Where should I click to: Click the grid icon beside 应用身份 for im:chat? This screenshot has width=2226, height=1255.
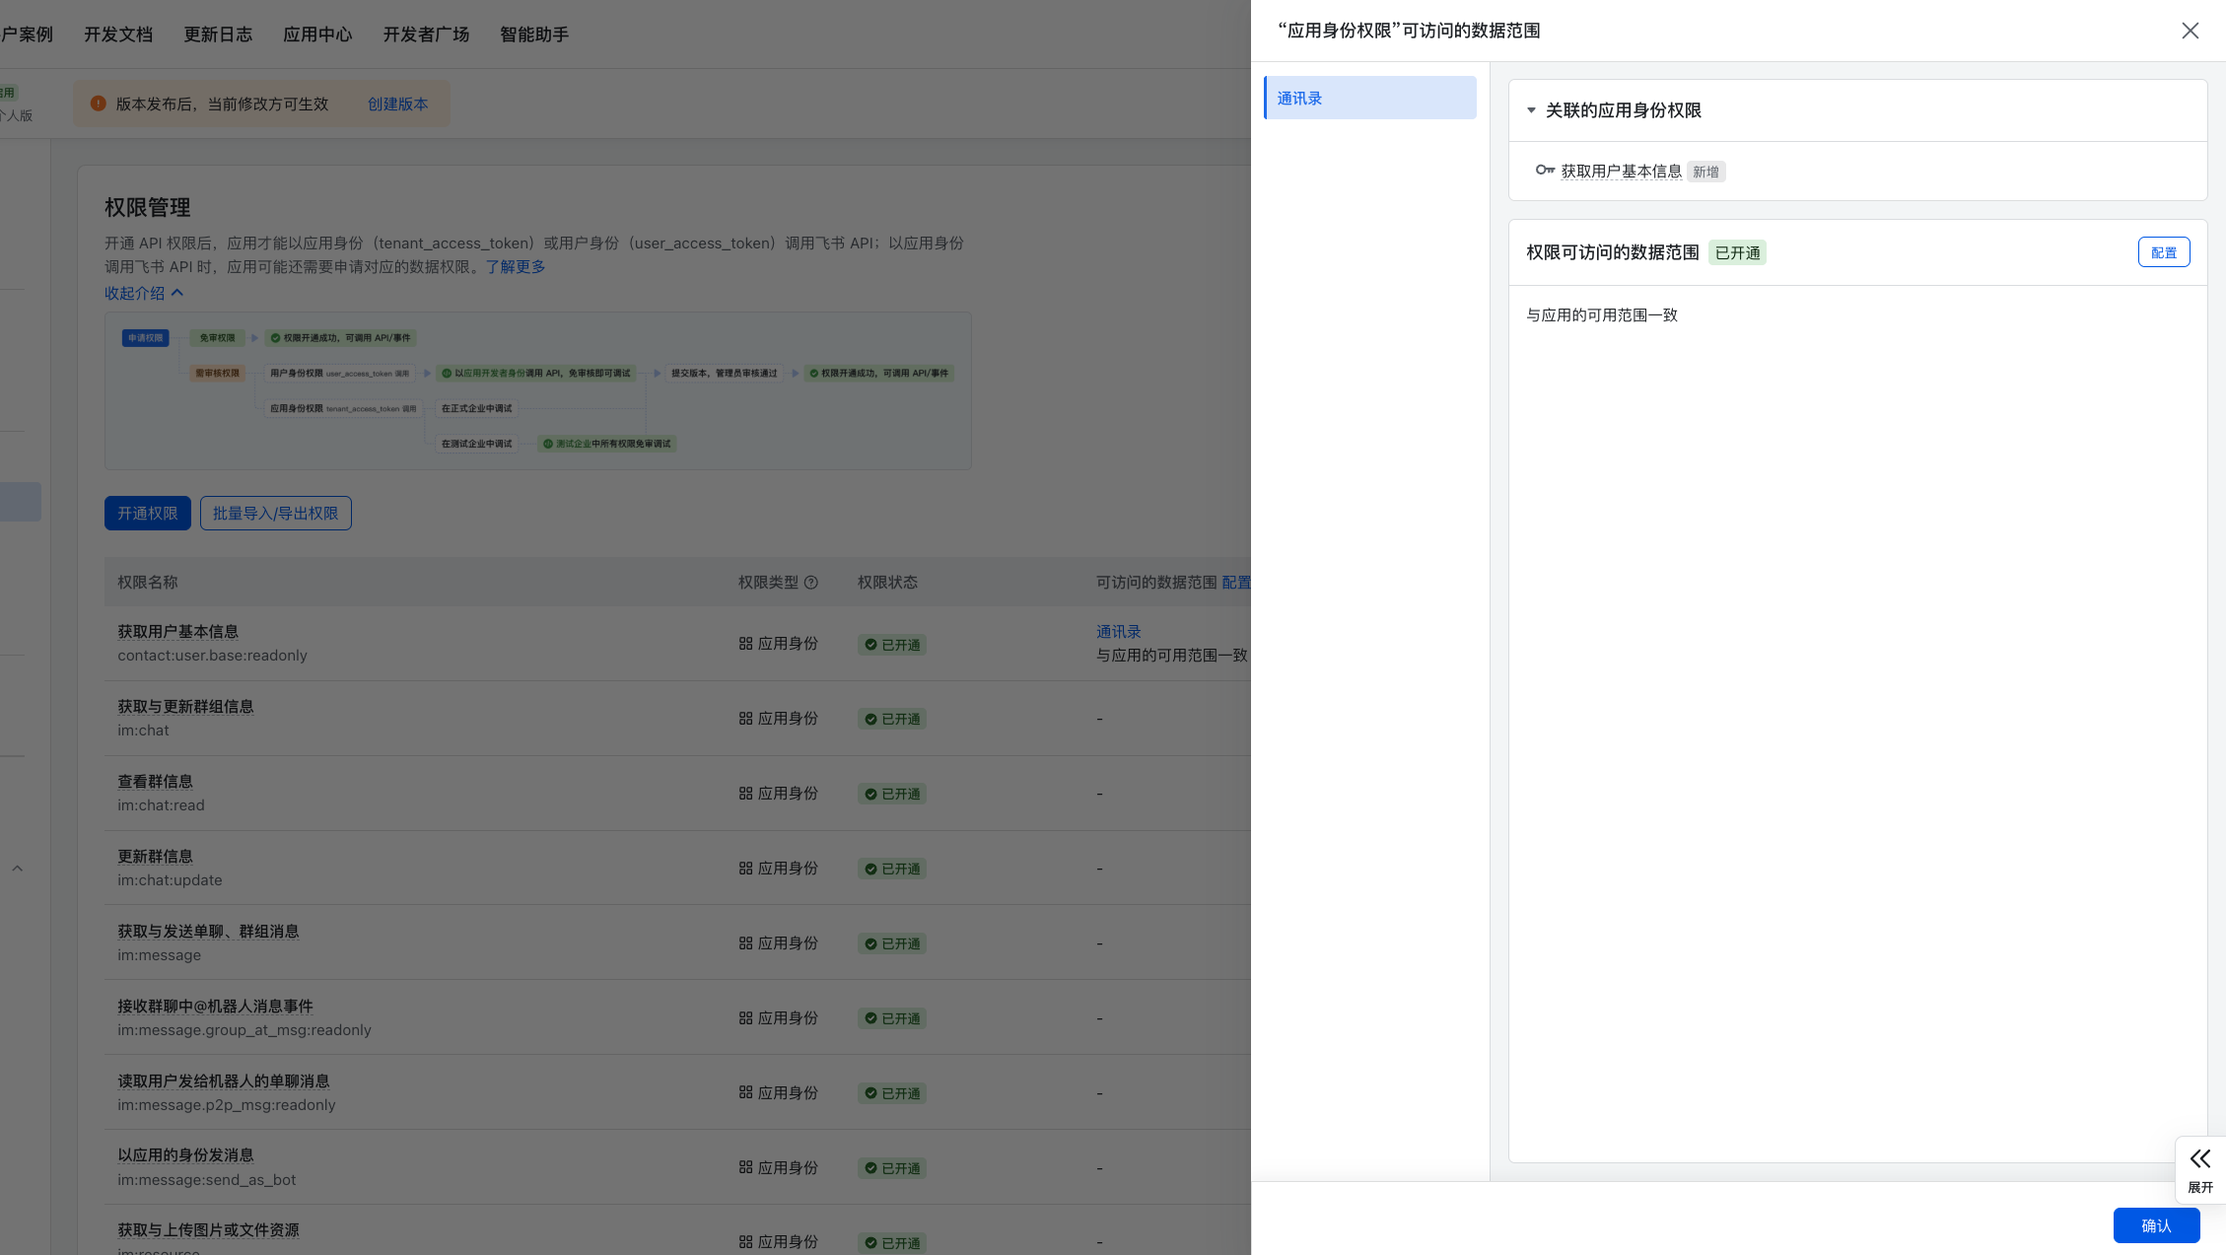[x=745, y=719]
